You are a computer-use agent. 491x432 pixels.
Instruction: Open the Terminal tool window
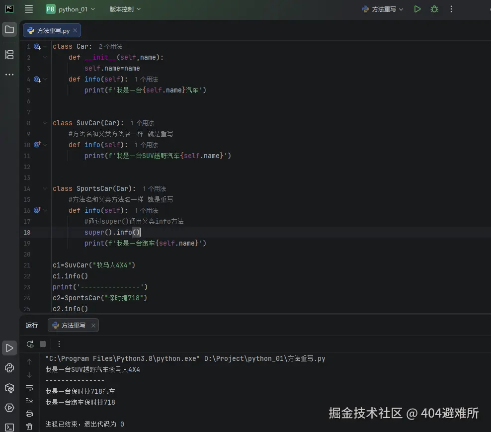(9, 428)
